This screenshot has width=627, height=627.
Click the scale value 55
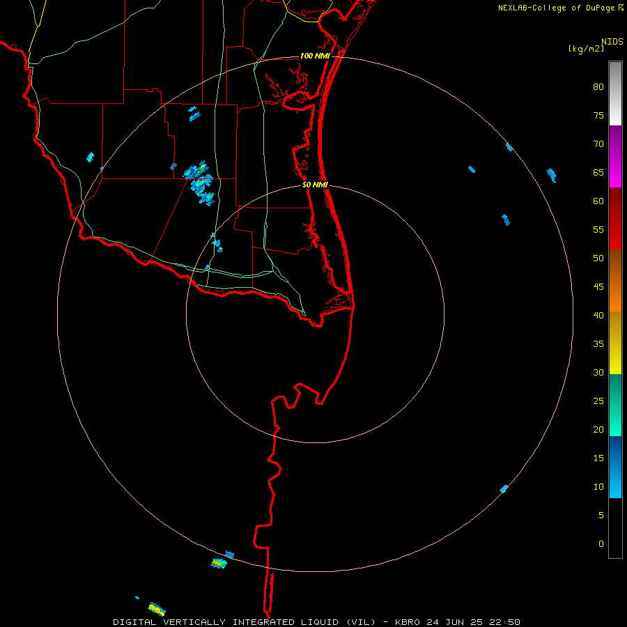coord(598,229)
